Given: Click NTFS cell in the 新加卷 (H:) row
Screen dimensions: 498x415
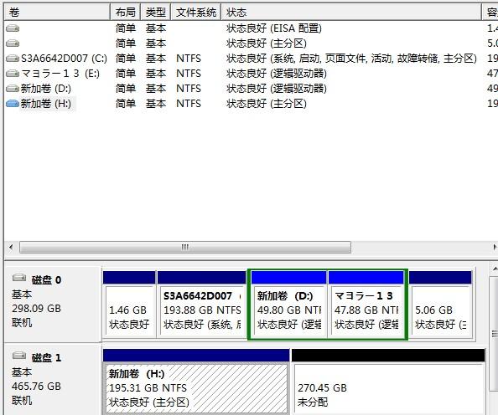Looking at the screenshot, I should tap(189, 104).
